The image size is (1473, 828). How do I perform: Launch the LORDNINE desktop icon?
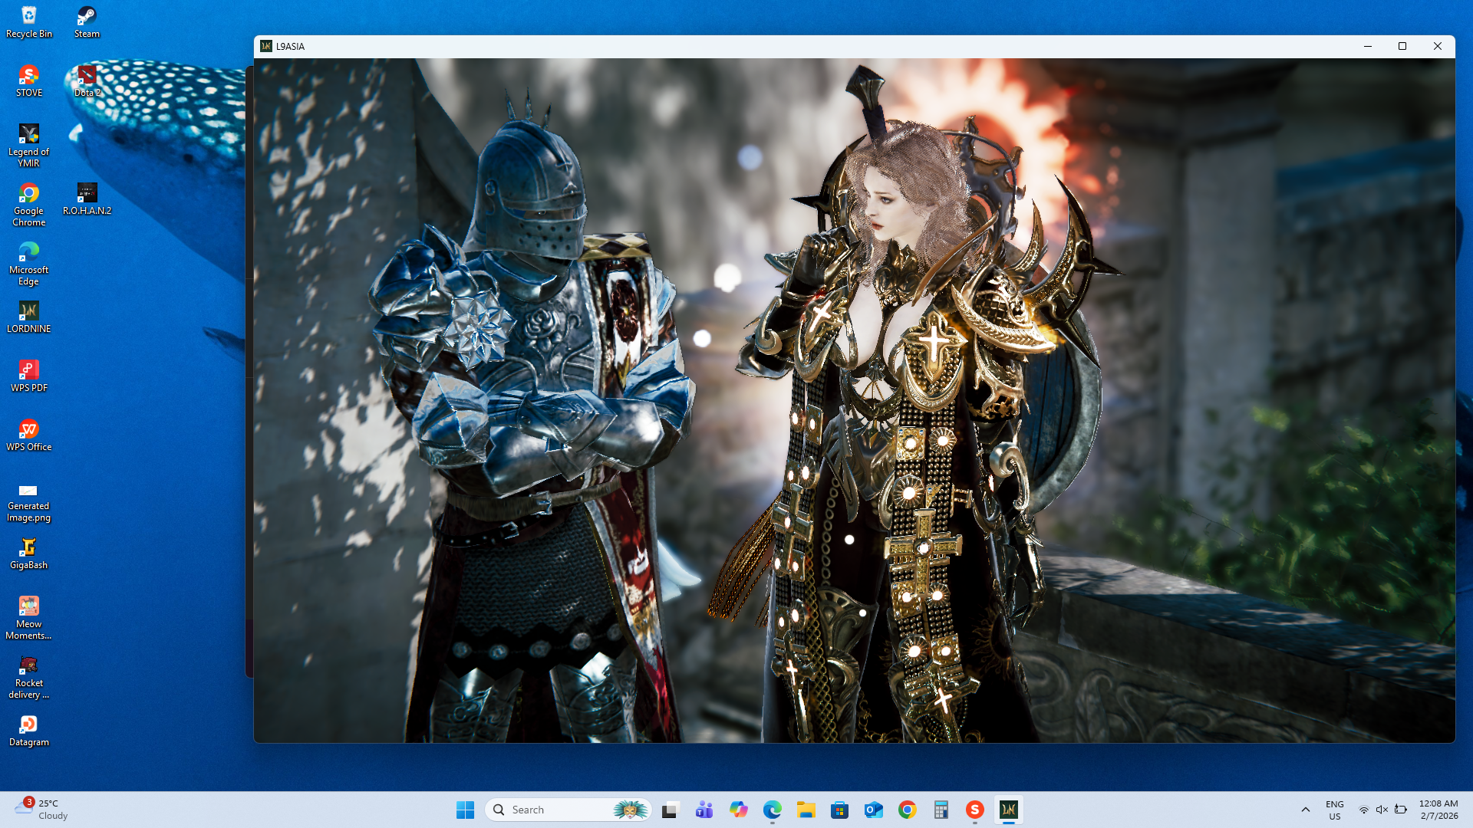pos(29,316)
